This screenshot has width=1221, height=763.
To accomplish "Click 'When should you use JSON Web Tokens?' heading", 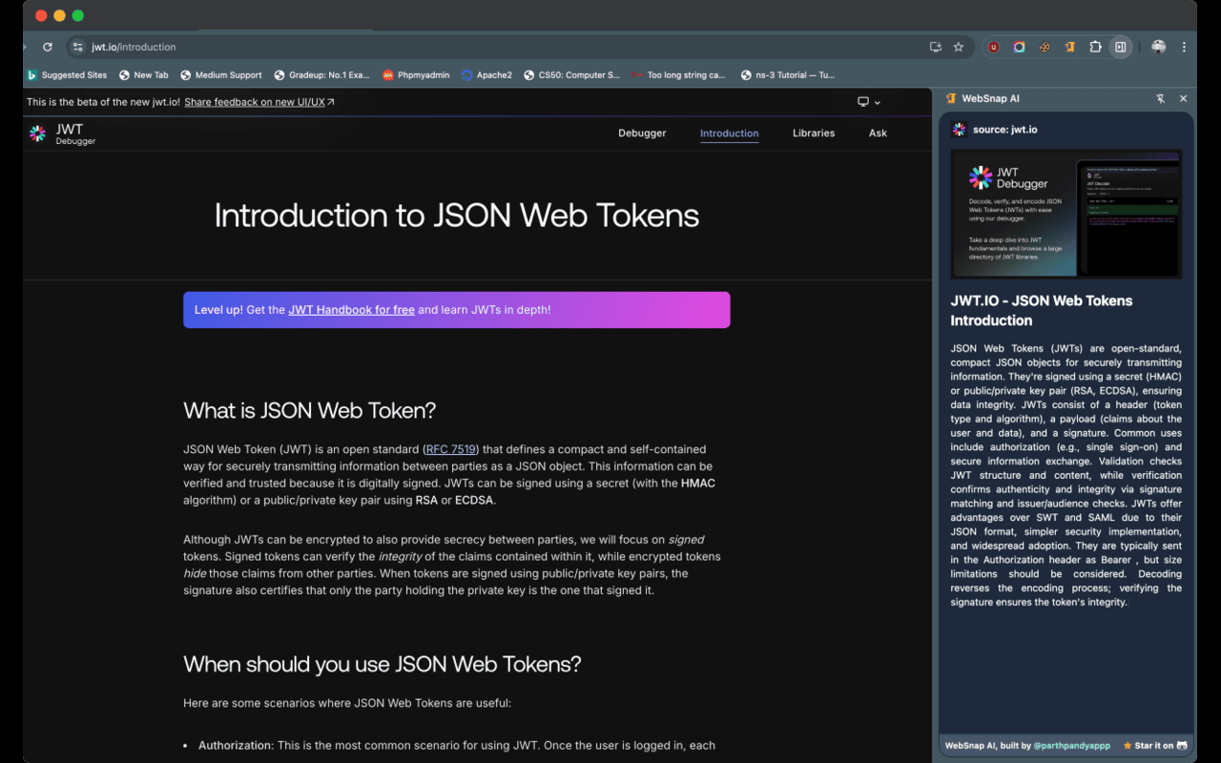I will [382, 665].
